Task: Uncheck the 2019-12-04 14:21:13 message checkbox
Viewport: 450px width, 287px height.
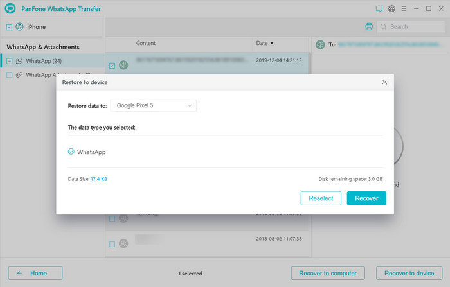Action: pos(113,65)
